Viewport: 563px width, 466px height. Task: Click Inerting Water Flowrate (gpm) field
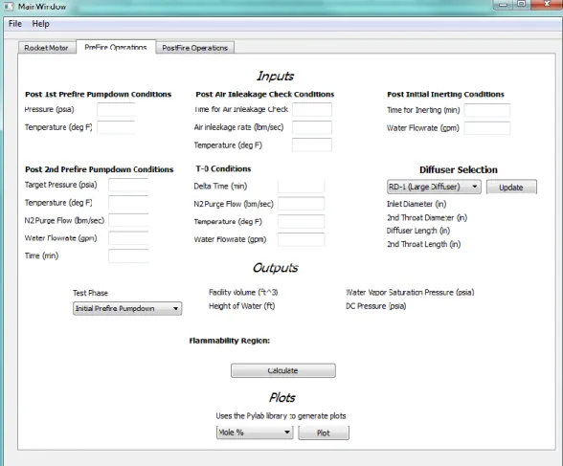[x=486, y=128]
